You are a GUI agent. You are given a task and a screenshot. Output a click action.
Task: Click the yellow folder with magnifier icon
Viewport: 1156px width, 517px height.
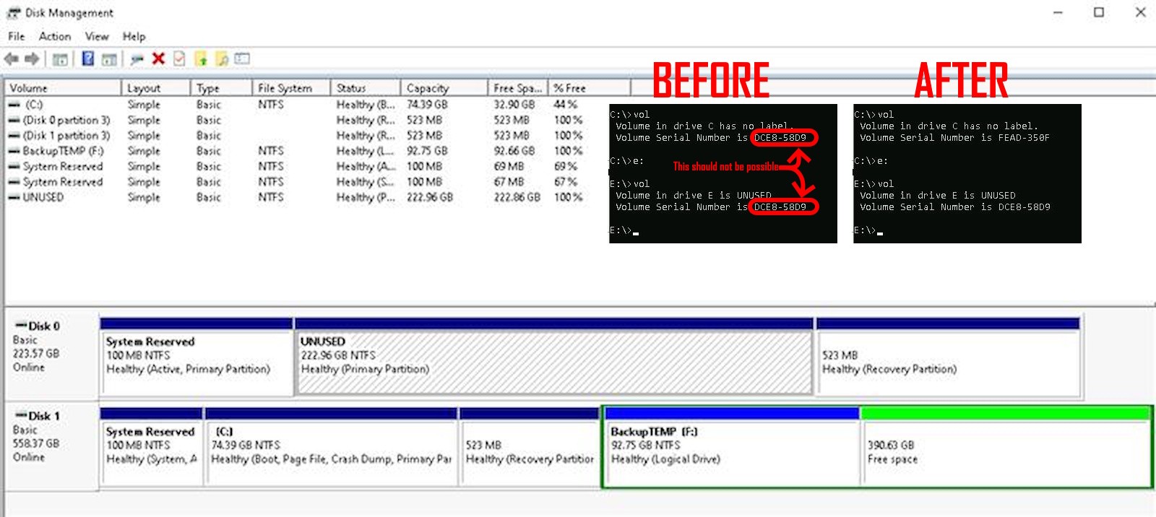pyautogui.click(x=223, y=59)
